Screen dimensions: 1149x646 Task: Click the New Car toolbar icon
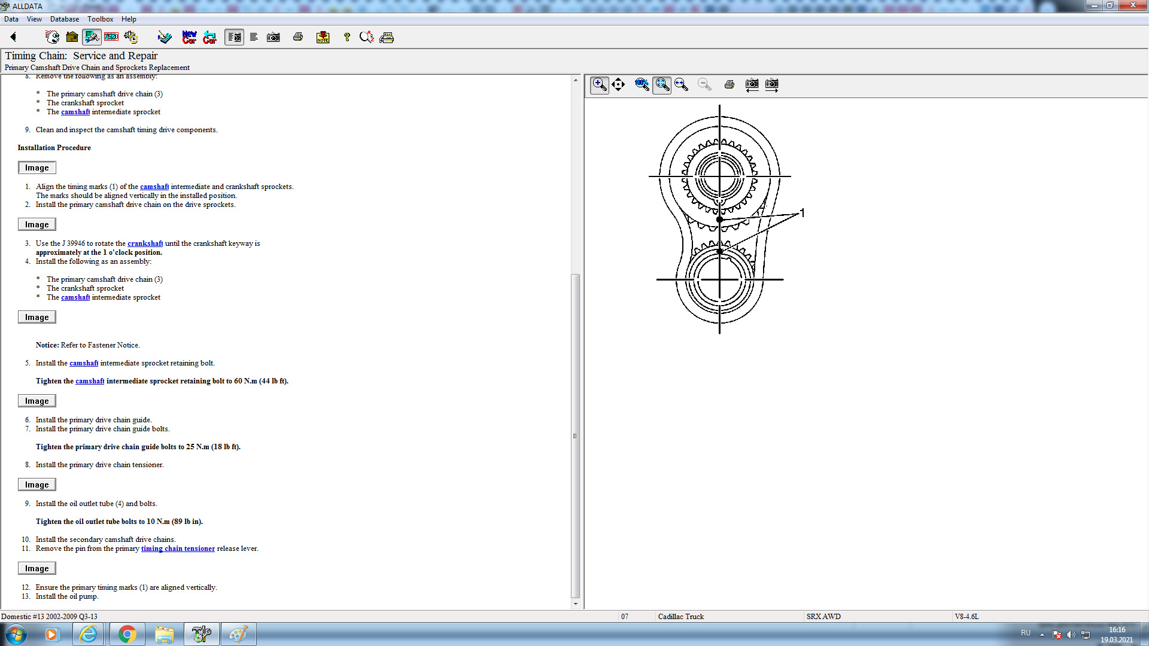click(x=189, y=37)
